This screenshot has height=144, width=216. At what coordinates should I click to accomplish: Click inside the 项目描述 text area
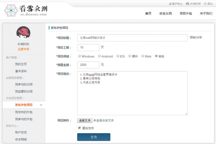132,93
